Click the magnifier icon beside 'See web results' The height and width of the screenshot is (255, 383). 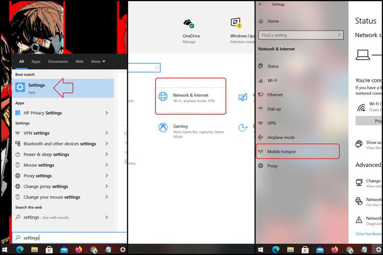18,217
